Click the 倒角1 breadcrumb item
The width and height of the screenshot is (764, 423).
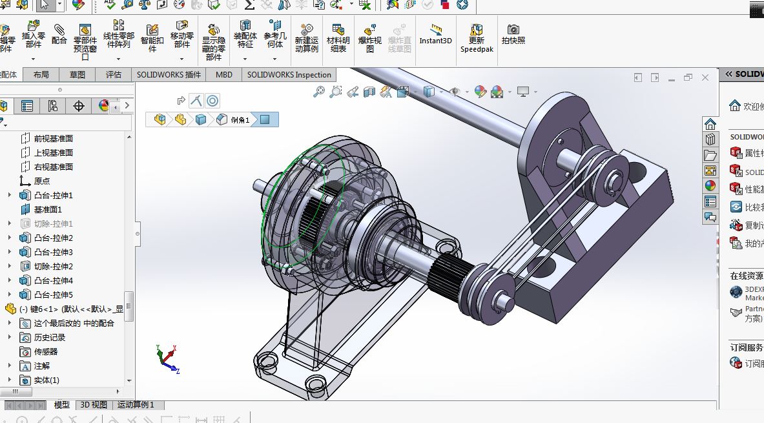tap(234, 120)
